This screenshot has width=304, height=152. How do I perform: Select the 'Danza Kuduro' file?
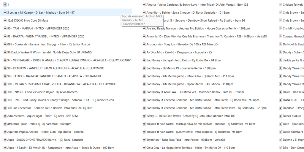tap(293, 116)
